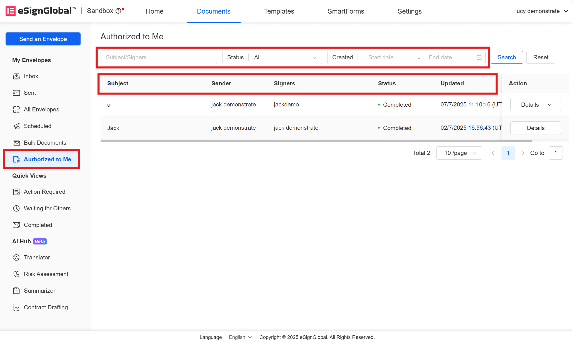This screenshot has width=572, height=342.
Task: Click the Inbox tray icon
Action: (16, 76)
